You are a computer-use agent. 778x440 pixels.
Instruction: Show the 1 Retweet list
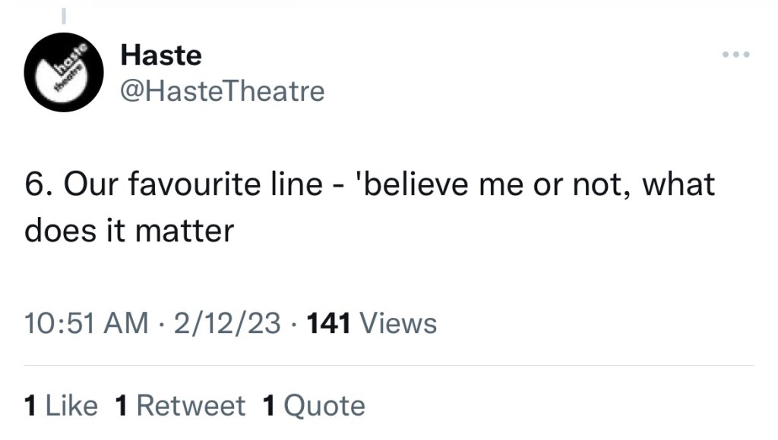click(x=180, y=406)
